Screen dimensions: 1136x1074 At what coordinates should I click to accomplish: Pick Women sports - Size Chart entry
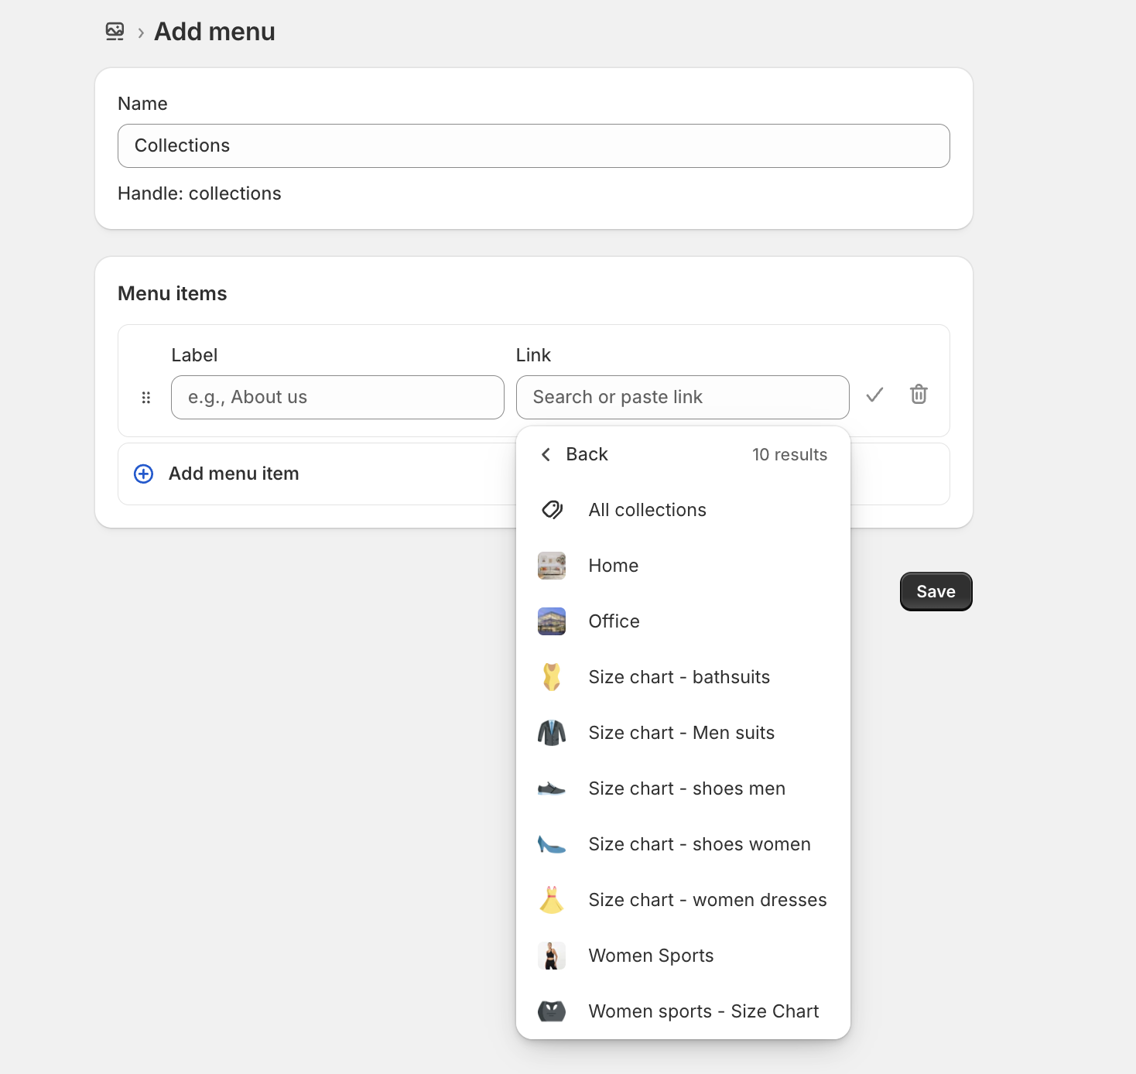coord(703,1011)
